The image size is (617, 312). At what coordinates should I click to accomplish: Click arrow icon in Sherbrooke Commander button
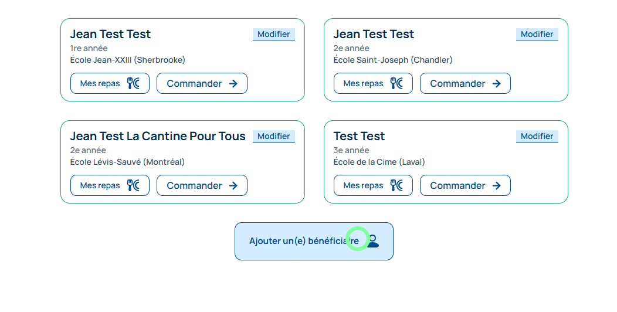[x=233, y=83]
